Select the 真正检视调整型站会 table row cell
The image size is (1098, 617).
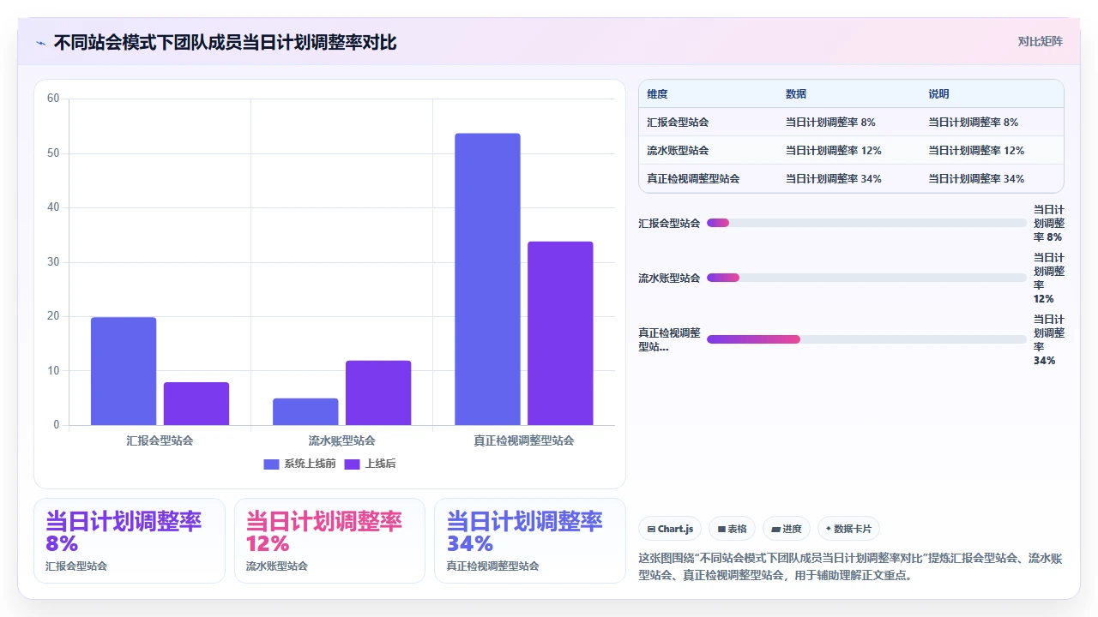[693, 179]
